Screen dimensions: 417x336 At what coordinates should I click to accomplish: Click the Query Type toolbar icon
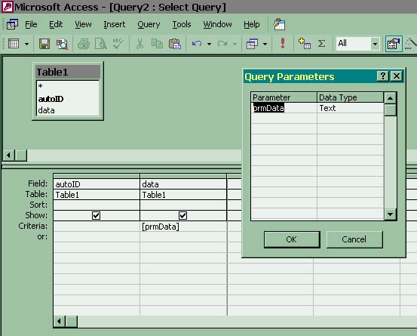[252, 44]
